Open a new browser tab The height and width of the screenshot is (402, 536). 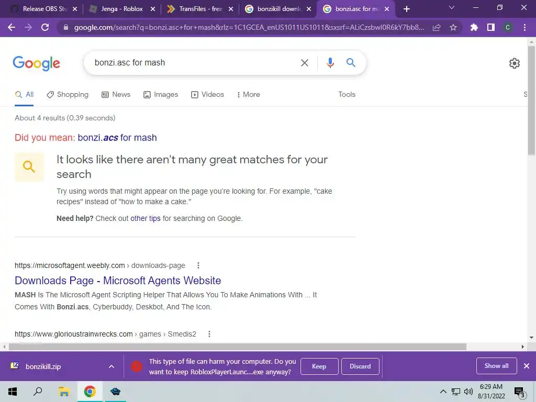click(x=406, y=9)
